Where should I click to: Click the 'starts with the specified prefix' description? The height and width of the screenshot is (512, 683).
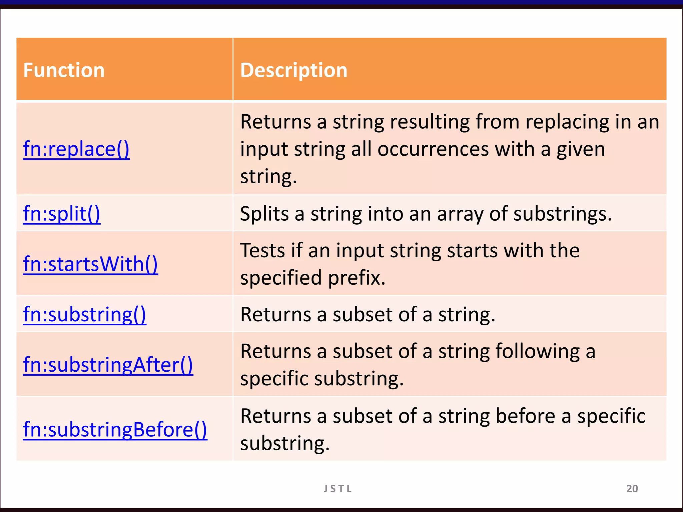[410, 264]
